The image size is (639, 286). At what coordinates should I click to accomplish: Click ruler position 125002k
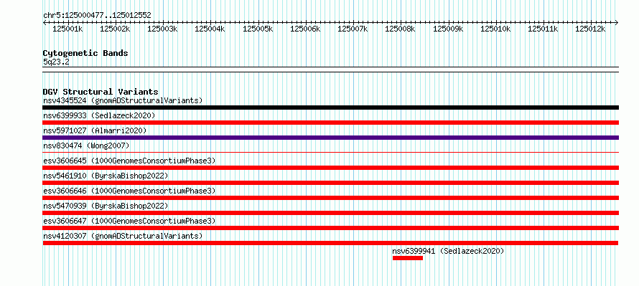[x=115, y=29]
